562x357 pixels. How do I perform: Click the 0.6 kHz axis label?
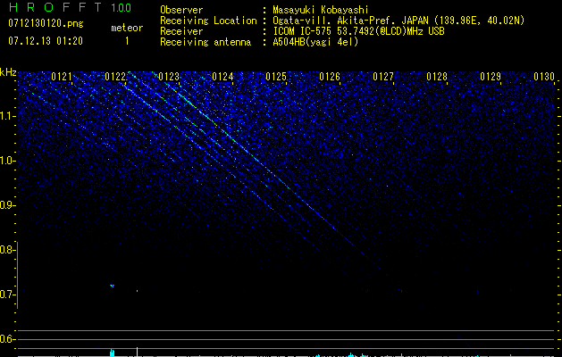tap(7, 339)
